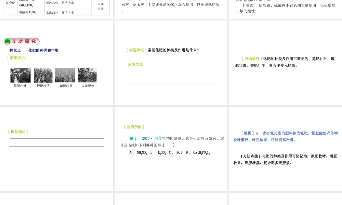Image resolution: width=342 pixels, height=205 pixels.
Task: Click answer option C. KCl
Action: click(x=175, y=152)
